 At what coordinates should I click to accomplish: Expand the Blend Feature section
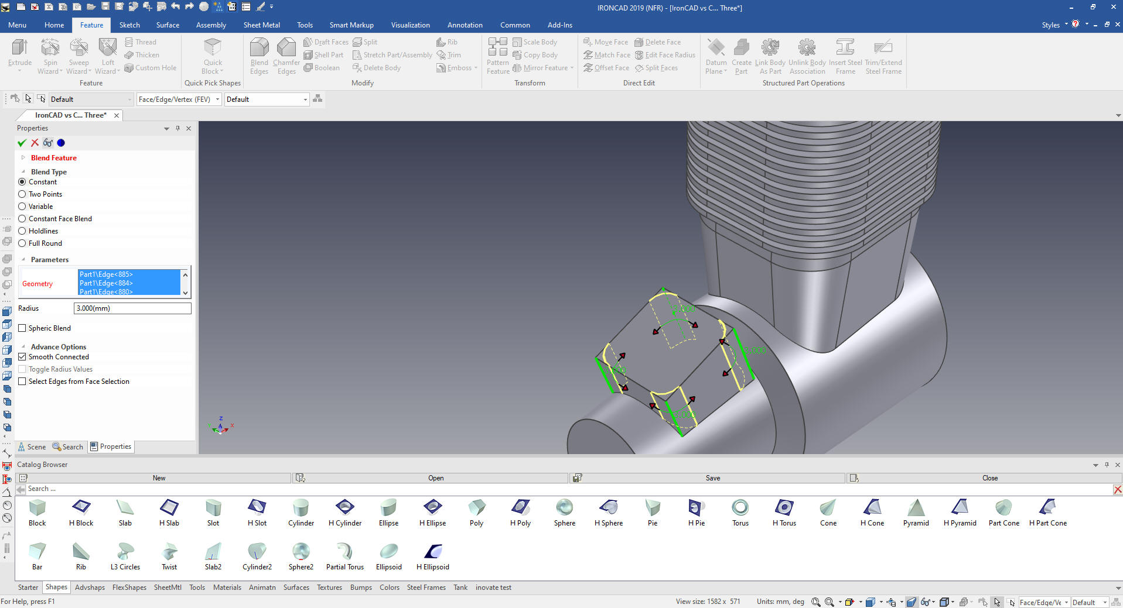click(23, 158)
